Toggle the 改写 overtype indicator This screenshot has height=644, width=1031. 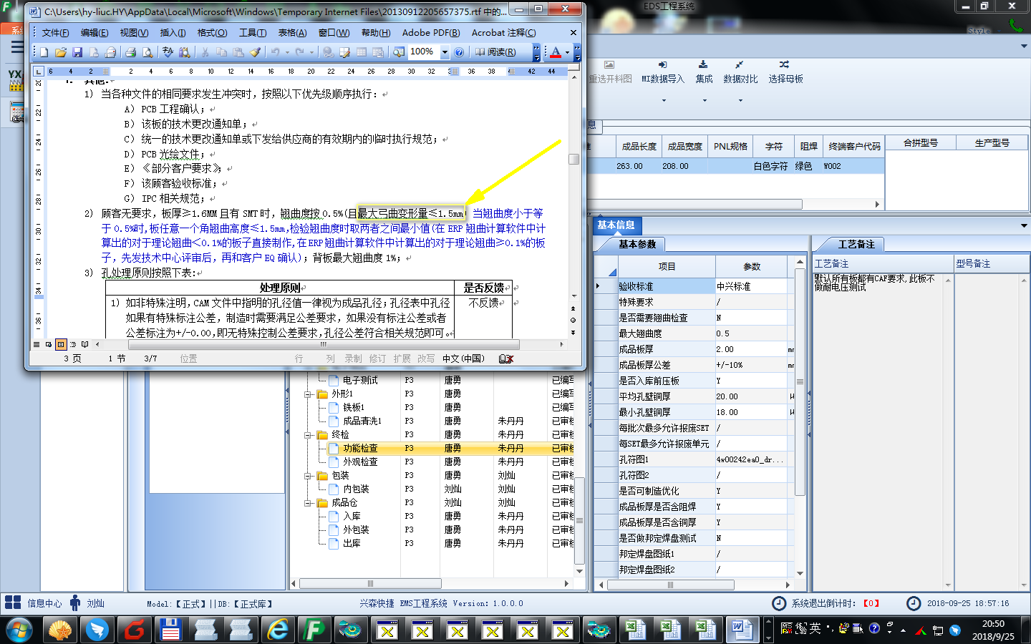pyautogui.click(x=426, y=358)
